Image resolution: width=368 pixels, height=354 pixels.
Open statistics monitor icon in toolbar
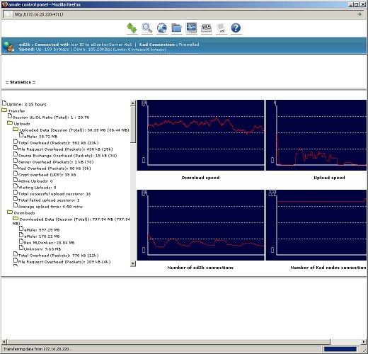[191, 28]
